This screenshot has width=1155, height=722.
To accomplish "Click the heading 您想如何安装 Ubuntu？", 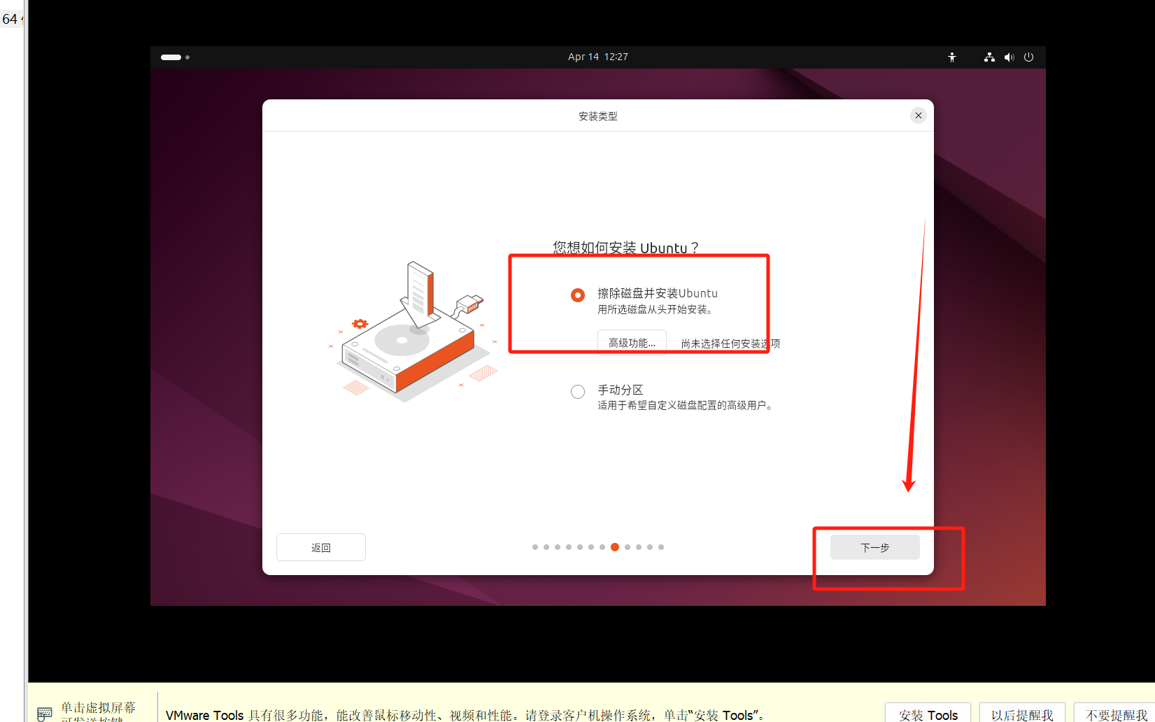I will point(625,248).
